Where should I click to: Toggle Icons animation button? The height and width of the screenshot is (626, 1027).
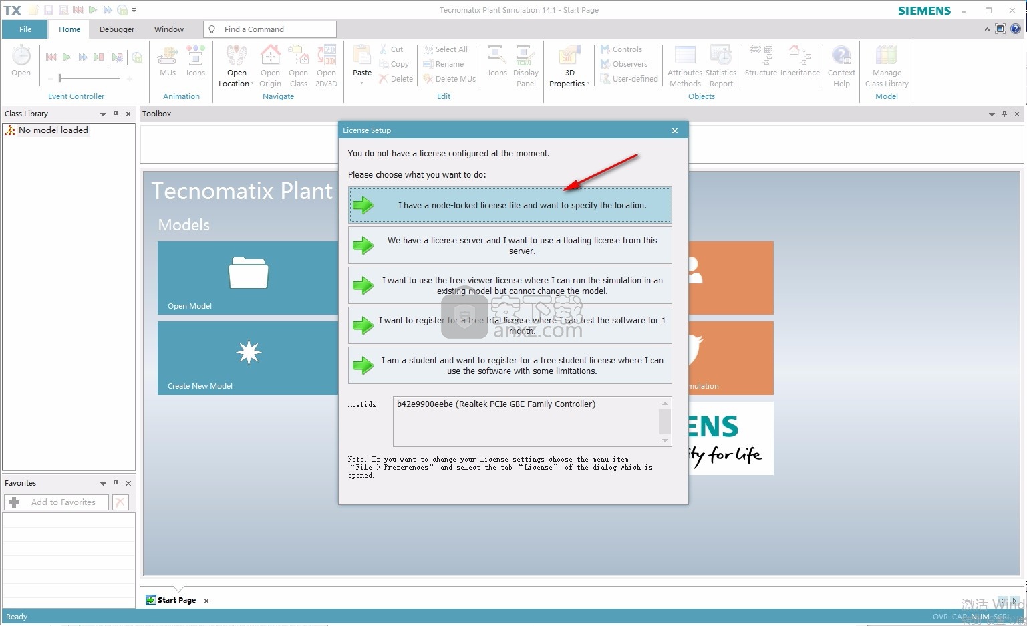pos(196,61)
